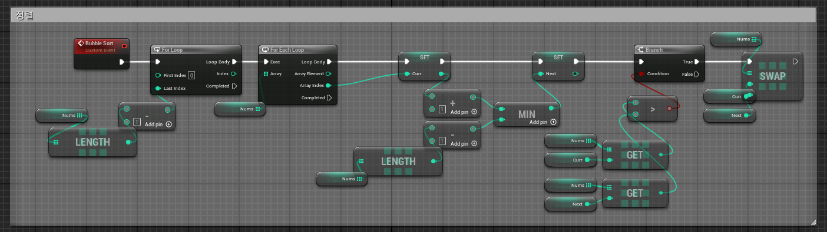
Task: Click For Each Loop Completed exec pin
Action: (329, 98)
